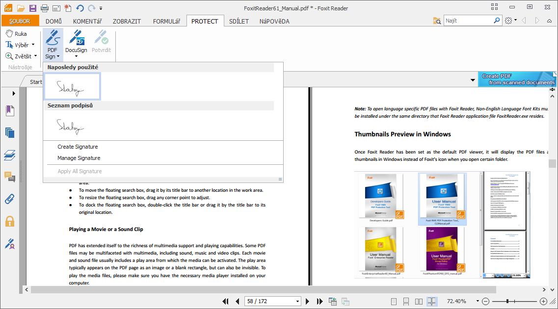The width and height of the screenshot is (558, 309).
Task: Open search settings gear dropdown
Action: (511, 21)
